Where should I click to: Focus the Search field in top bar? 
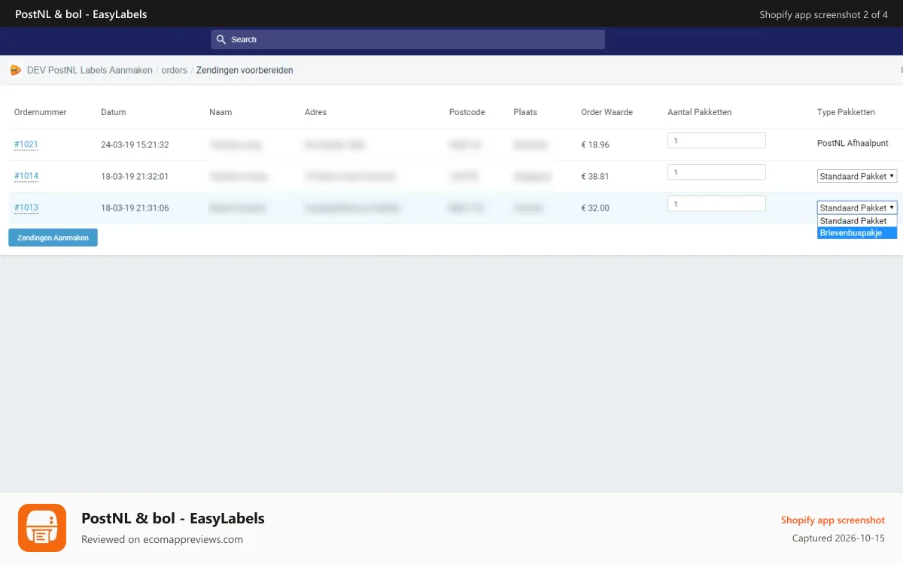click(x=408, y=40)
